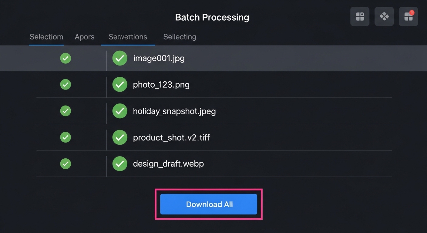This screenshot has height=233, width=427.
Task: Switch to the Selectiom tab
Action: tap(46, 37)
